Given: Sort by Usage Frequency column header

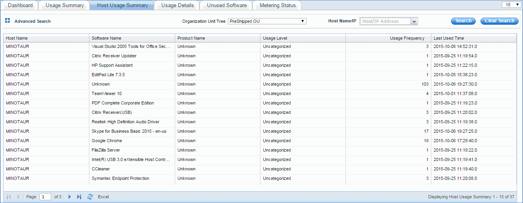Looking at the screenshot, I should point(388,38).
